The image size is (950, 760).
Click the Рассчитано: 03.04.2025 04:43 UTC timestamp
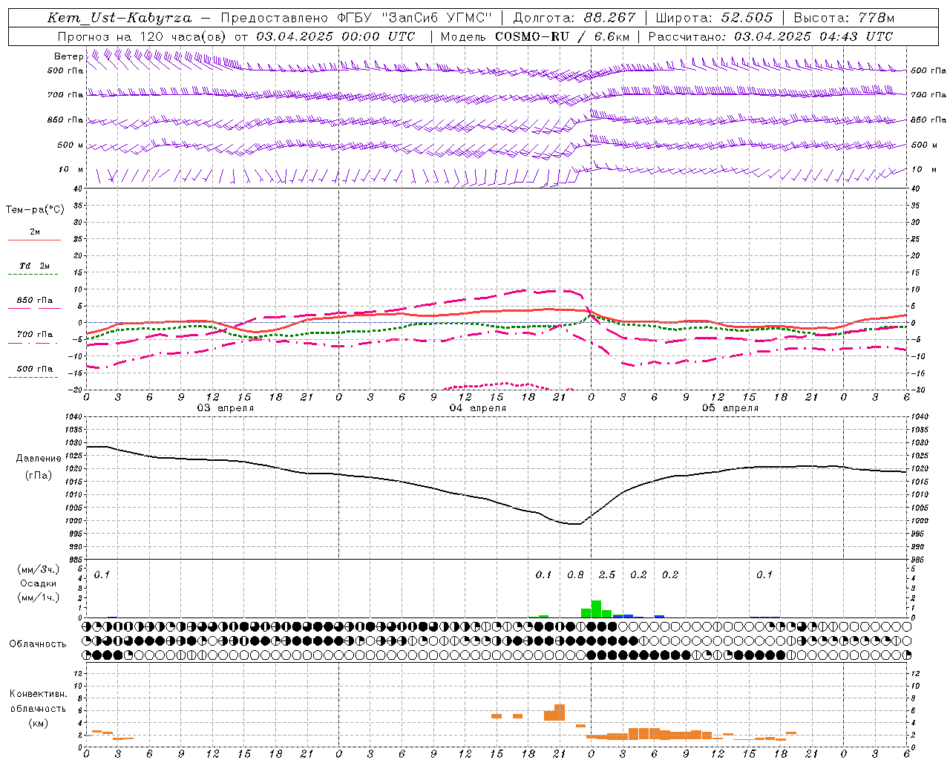(770, 36)
